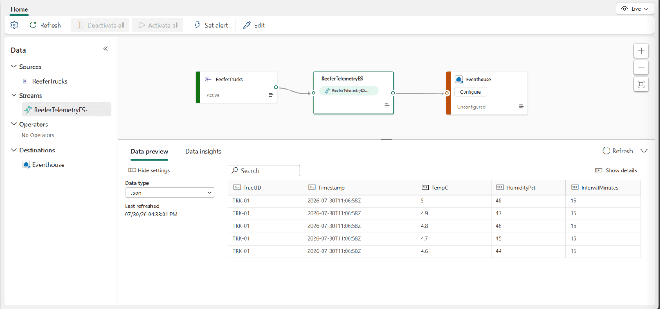The height and width of the screenshot is (309, 660).
Task: Collapse the Sources section
Action: pos(14,67)
